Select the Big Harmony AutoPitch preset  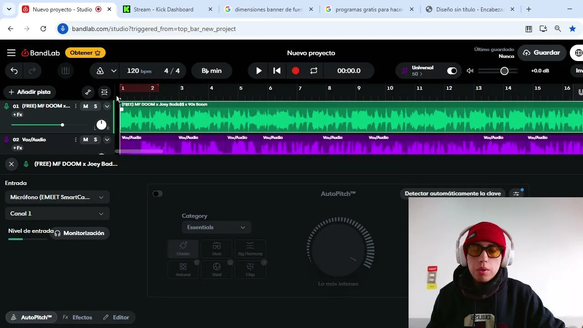click(250, 249)
